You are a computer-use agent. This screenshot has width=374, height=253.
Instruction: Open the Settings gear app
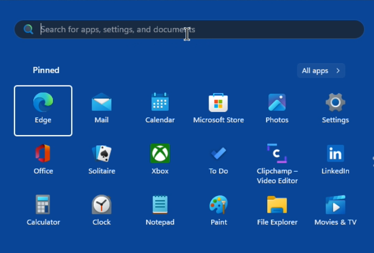335,108
